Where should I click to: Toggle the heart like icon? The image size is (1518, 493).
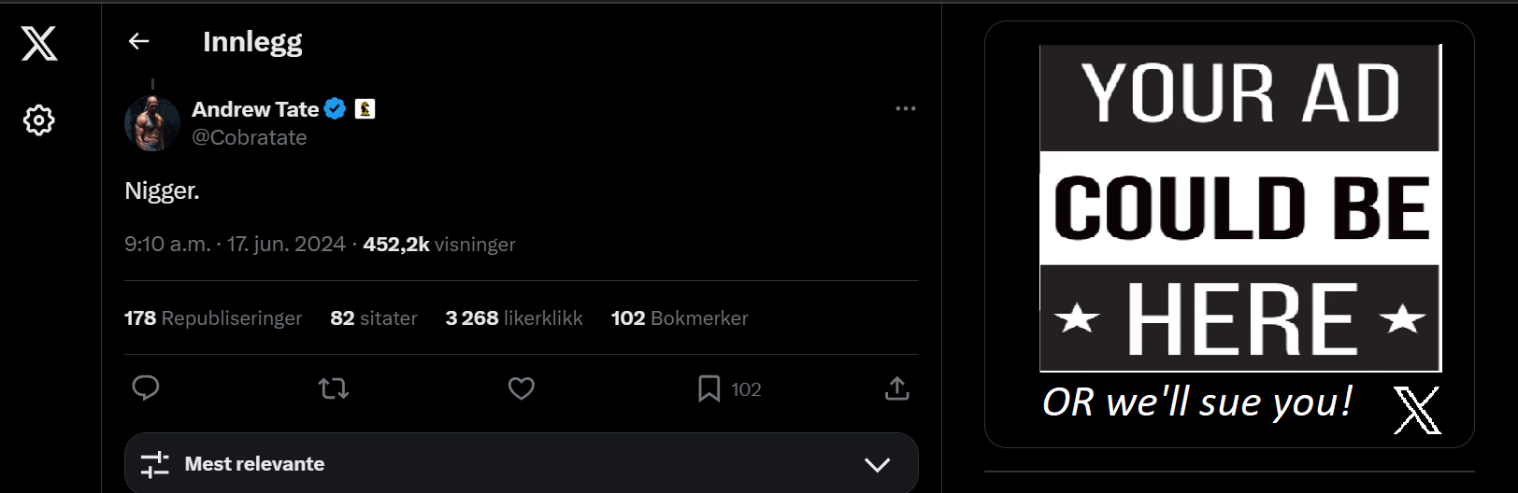[x=522, y=388]
